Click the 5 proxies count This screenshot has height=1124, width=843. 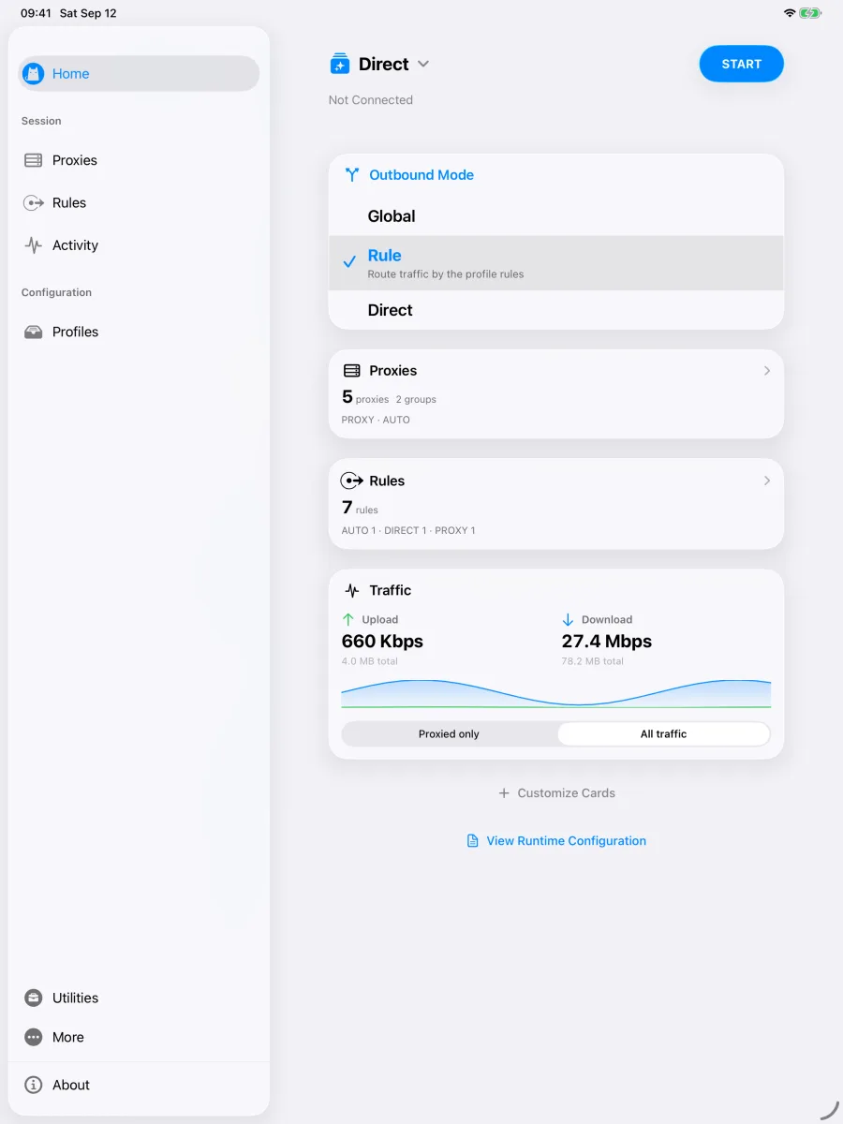tap(365, 397)
